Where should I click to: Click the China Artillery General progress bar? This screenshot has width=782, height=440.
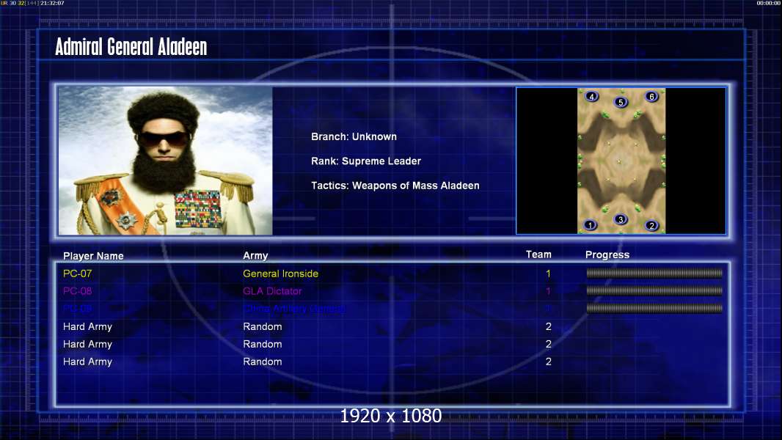pyautogui.click(x=654, y=309)
